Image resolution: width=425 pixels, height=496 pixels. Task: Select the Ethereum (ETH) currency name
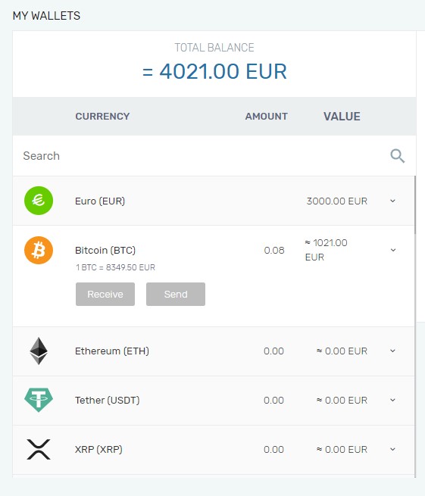(112, 351)
